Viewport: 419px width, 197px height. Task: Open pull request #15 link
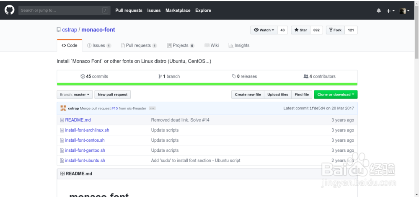pos(115,109)
